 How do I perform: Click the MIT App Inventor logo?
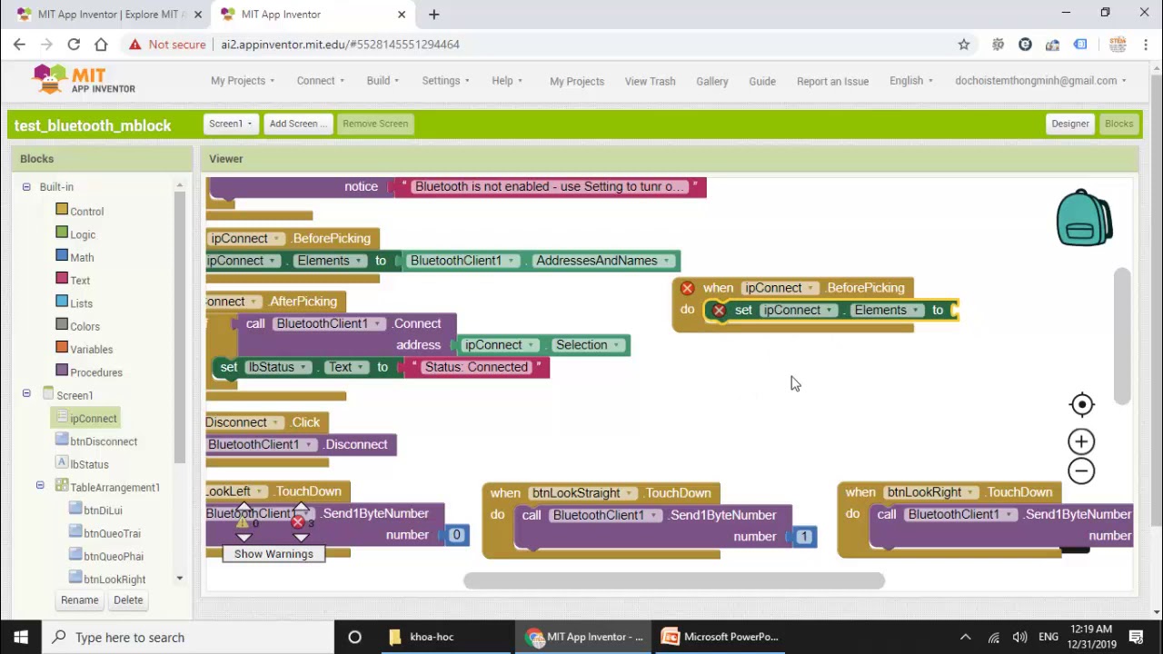click(x=84, y=80)
